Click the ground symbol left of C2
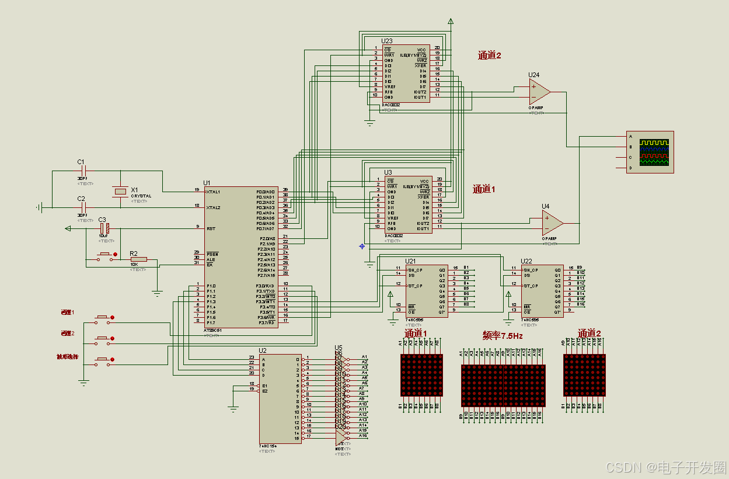The image size is (729, 479). [x=39, y=207]
